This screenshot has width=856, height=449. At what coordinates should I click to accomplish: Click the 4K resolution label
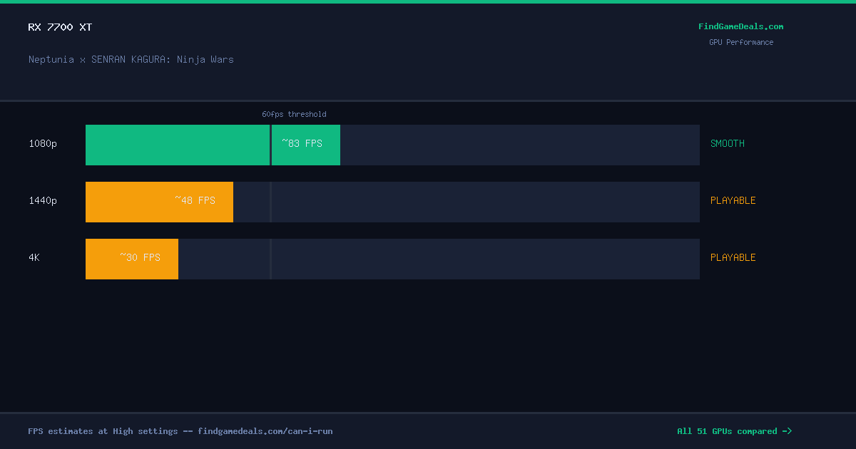click(34, 258)
